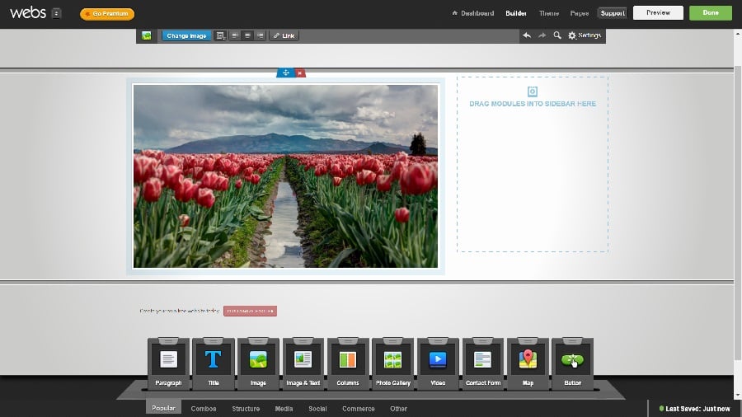Select the tulip field image
The image size is (742, 417).
click(285, 176)
